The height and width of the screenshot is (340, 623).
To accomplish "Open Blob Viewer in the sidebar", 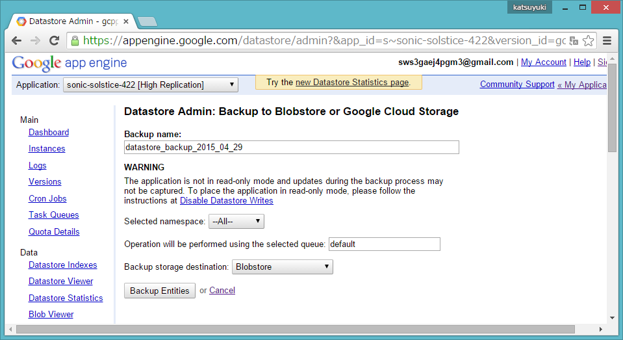I will tap(51, 314).
